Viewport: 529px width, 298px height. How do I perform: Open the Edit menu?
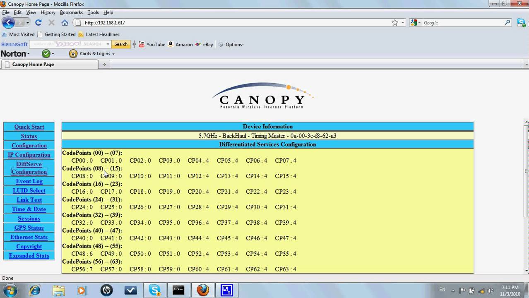coord(17,12)
